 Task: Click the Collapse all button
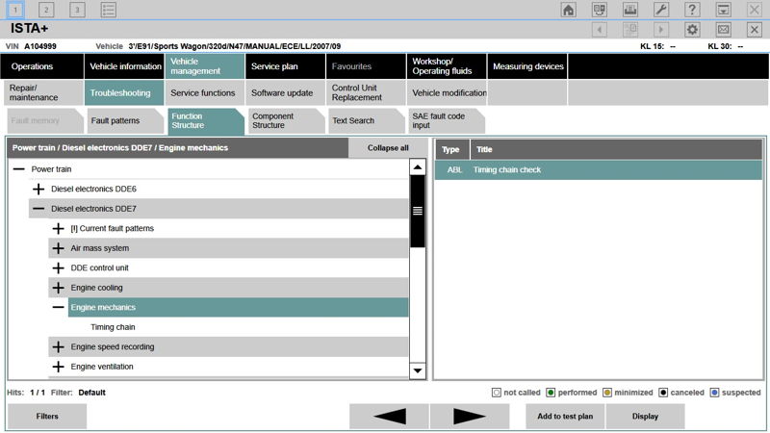388,148
